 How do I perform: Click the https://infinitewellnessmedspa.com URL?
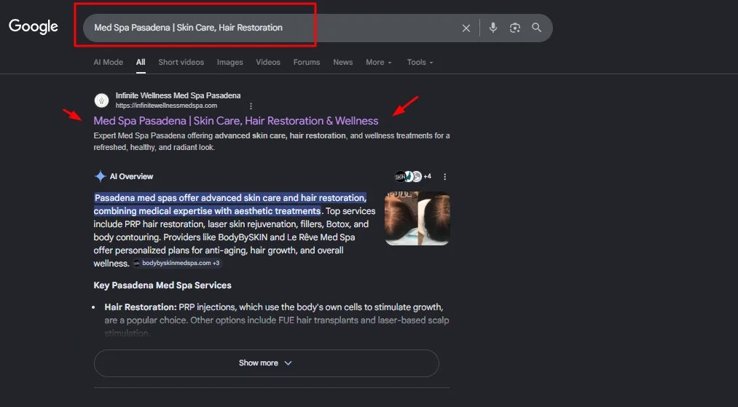[166, 106]
